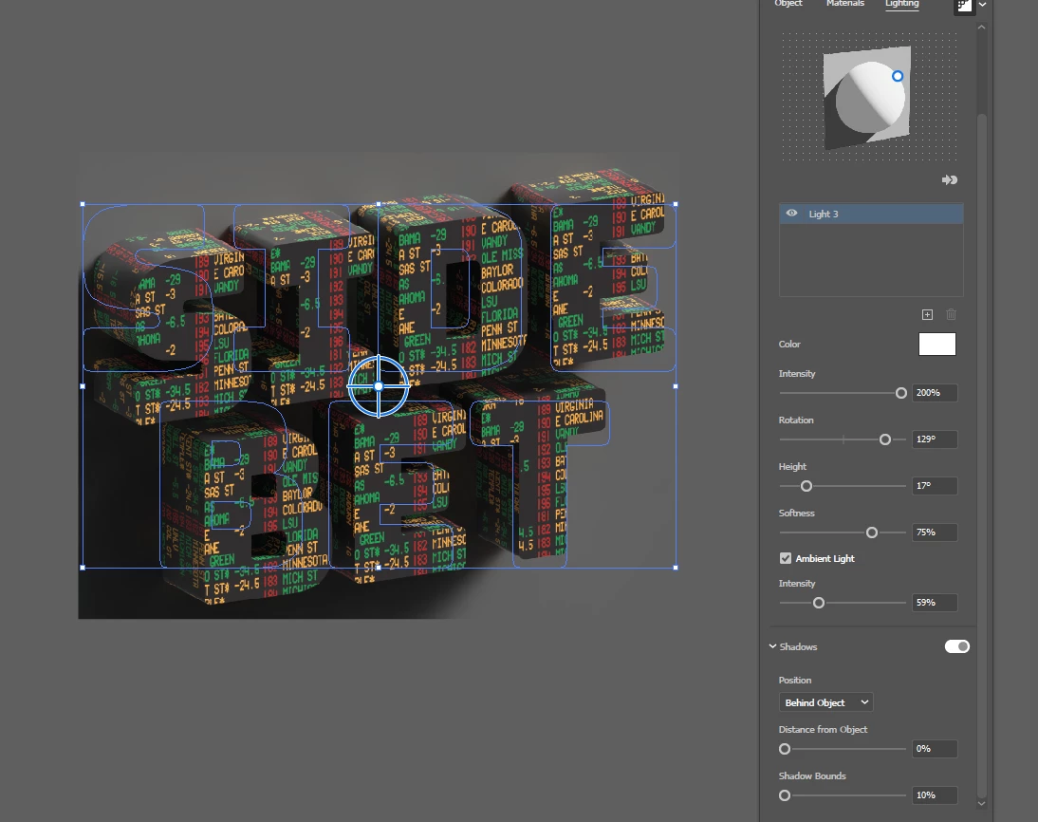This screenshot has width=1038, height=822.
Task: Click the 200% Intensity value field
Action: [x=934, y=393]
